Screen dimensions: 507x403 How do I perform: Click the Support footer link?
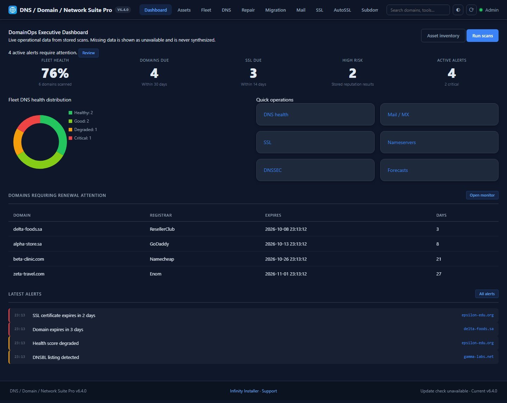[269, 391]
